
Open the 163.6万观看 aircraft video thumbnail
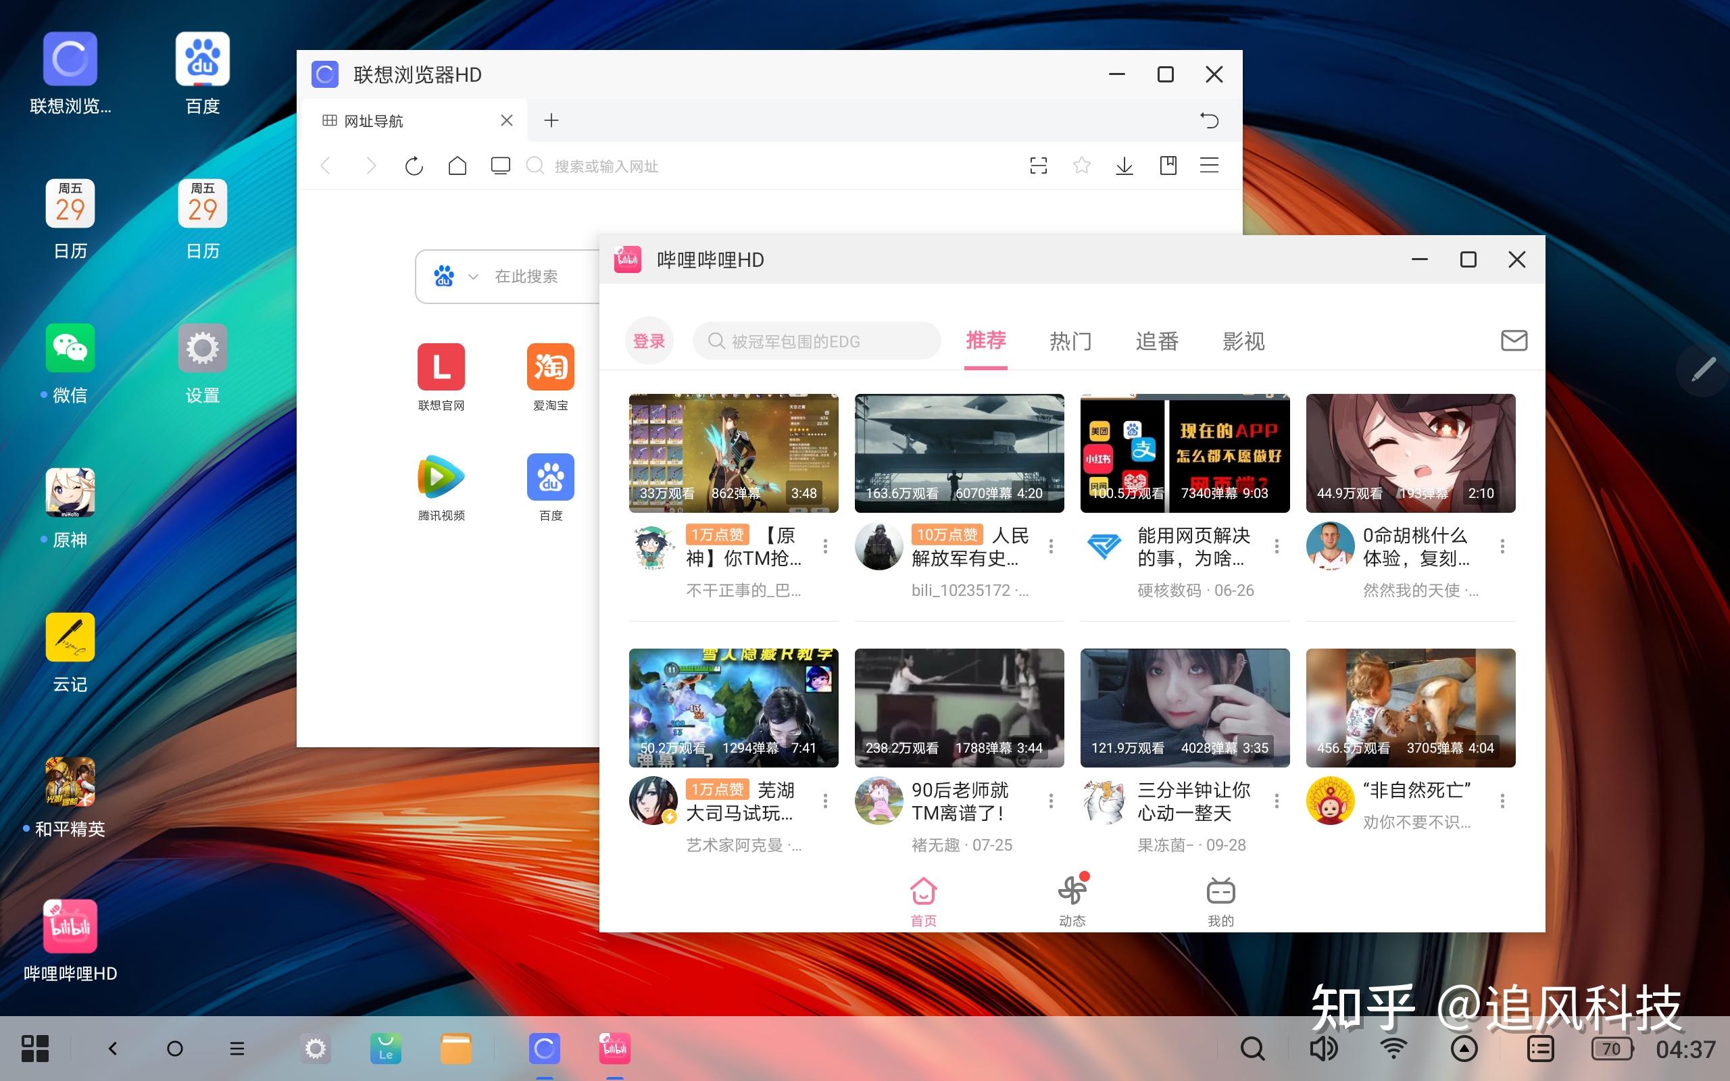point(959,453)
